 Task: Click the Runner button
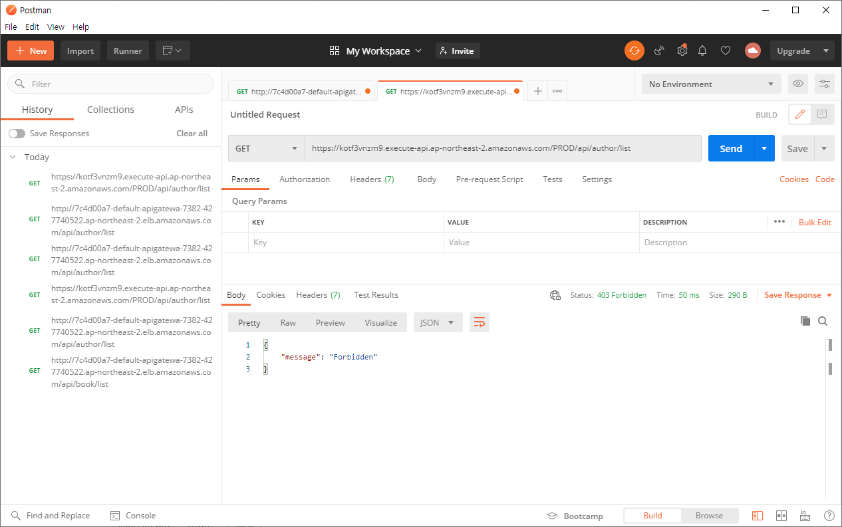128,51
